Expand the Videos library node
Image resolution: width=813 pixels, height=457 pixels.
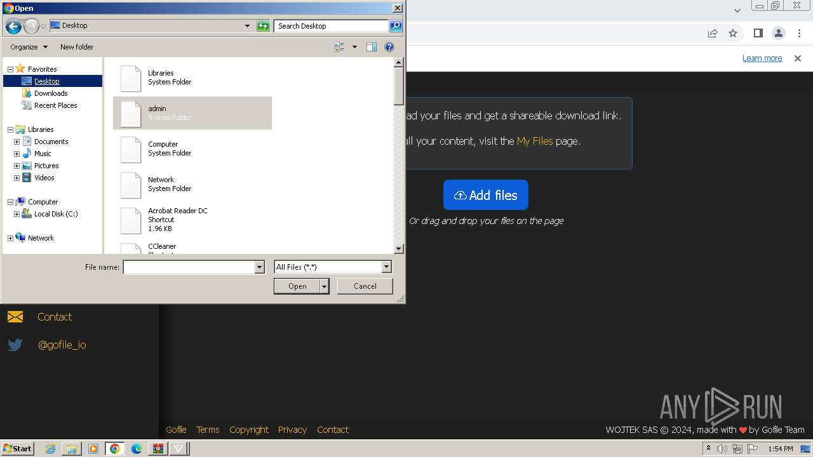[17, 178]
